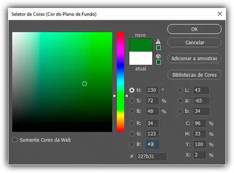Click the hex field showing 227b31
The image size is (234, 173).
click(151, 156)
